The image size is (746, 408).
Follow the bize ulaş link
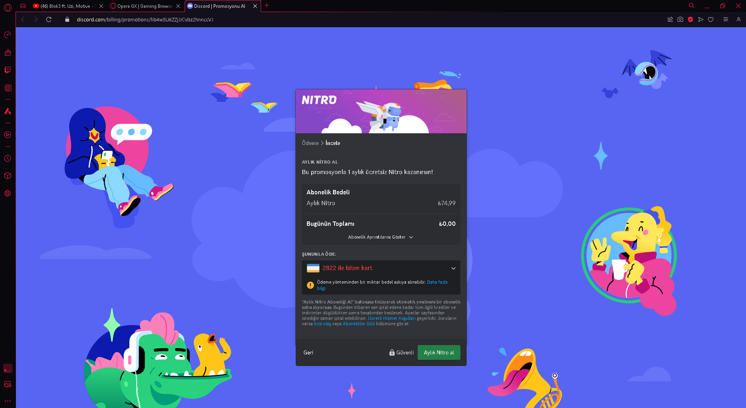point(322,324)
